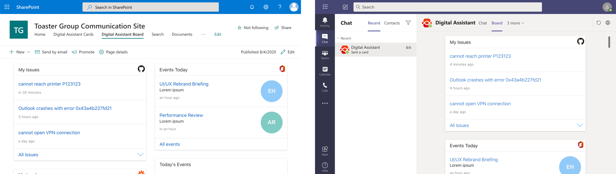616x174 pixels.
Task: Open 3 more tabs dropdown in Teams
Action: (x=515, y=23)
